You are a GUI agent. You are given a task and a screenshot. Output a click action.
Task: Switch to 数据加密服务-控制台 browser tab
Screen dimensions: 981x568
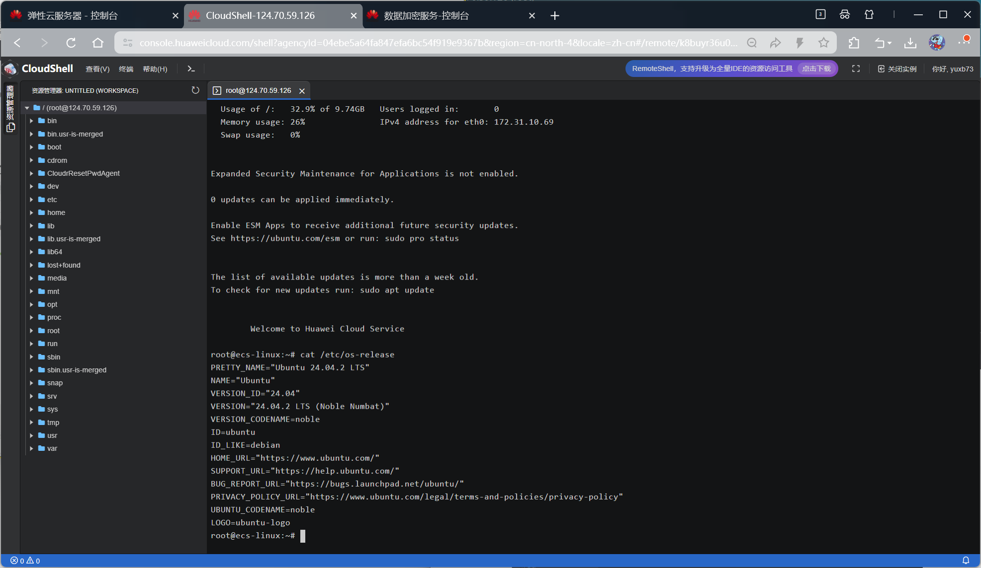tap(426, 15)
